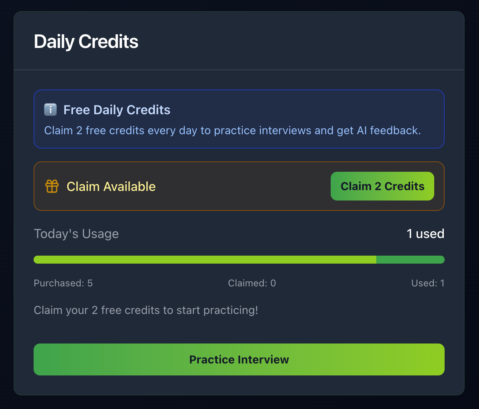The height and width of the screenshot is (409, 479).
Task: Click the info icon beside Free Daily Credits
Action: tap(50, 110)
